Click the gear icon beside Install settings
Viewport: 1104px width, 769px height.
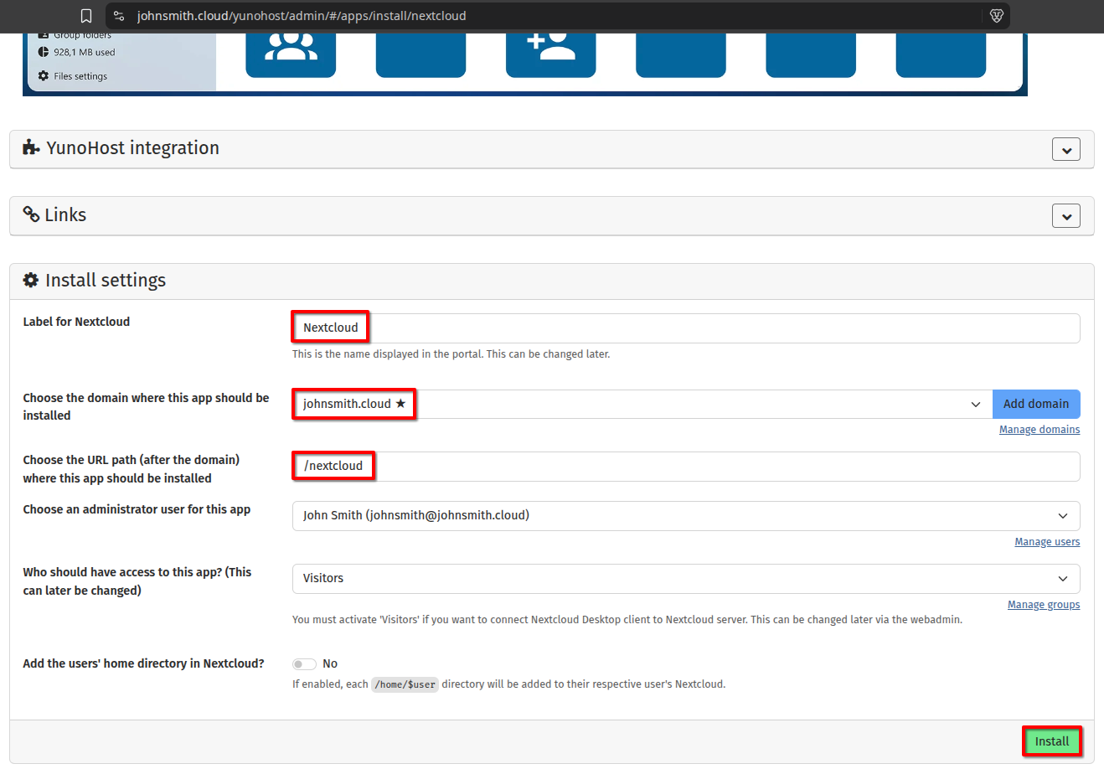[x=31, y=280]
